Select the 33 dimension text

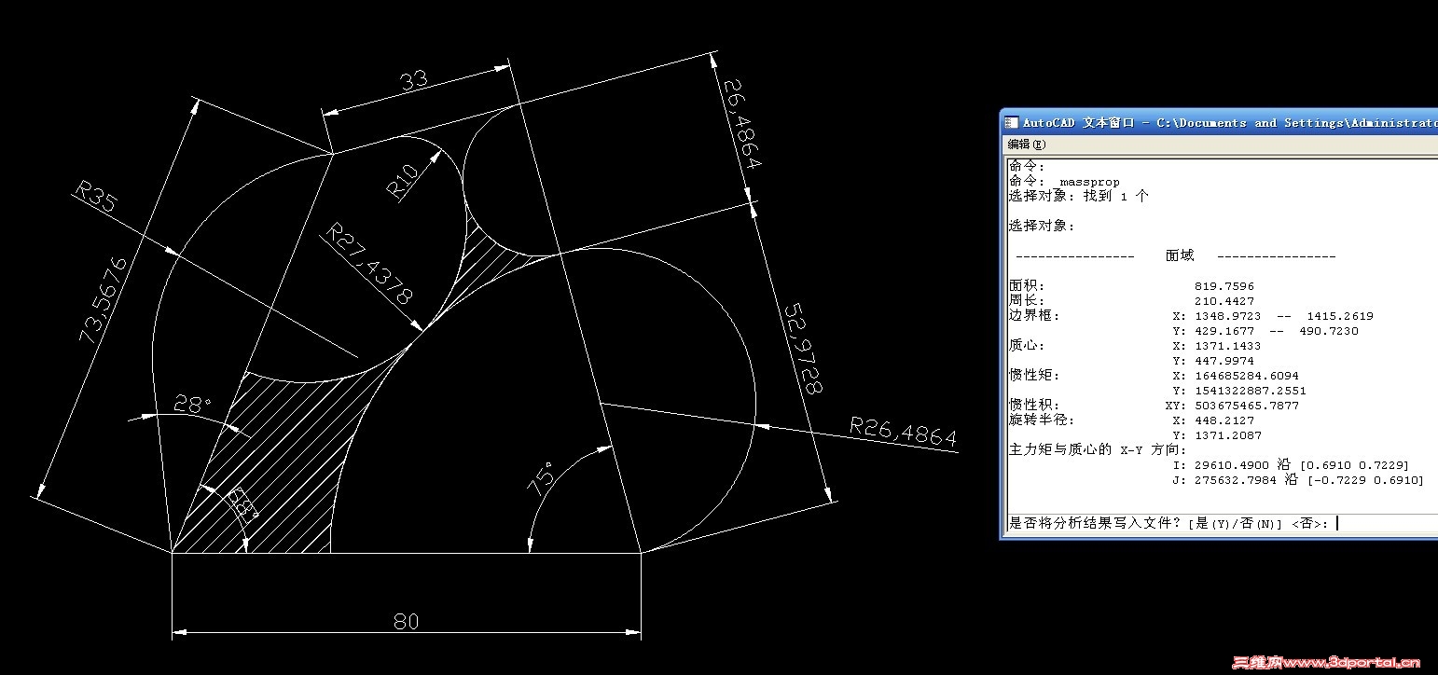click(x=413, y=80)
